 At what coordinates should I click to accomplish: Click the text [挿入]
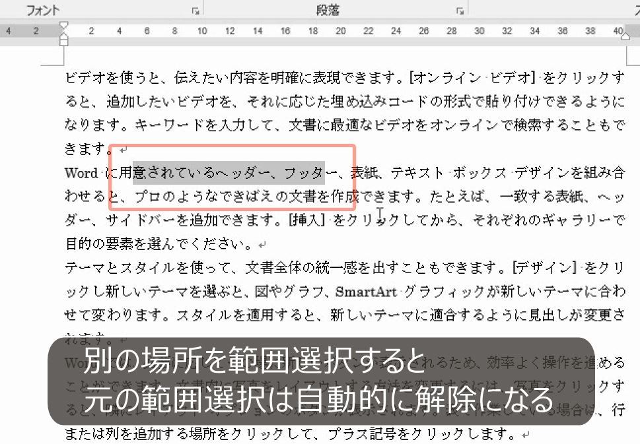[306, 220]
